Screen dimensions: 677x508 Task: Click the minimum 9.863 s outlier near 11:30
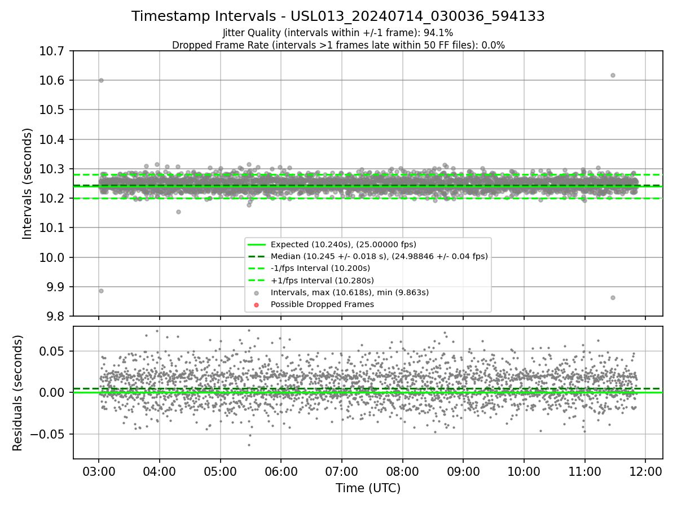click(613, 297)
